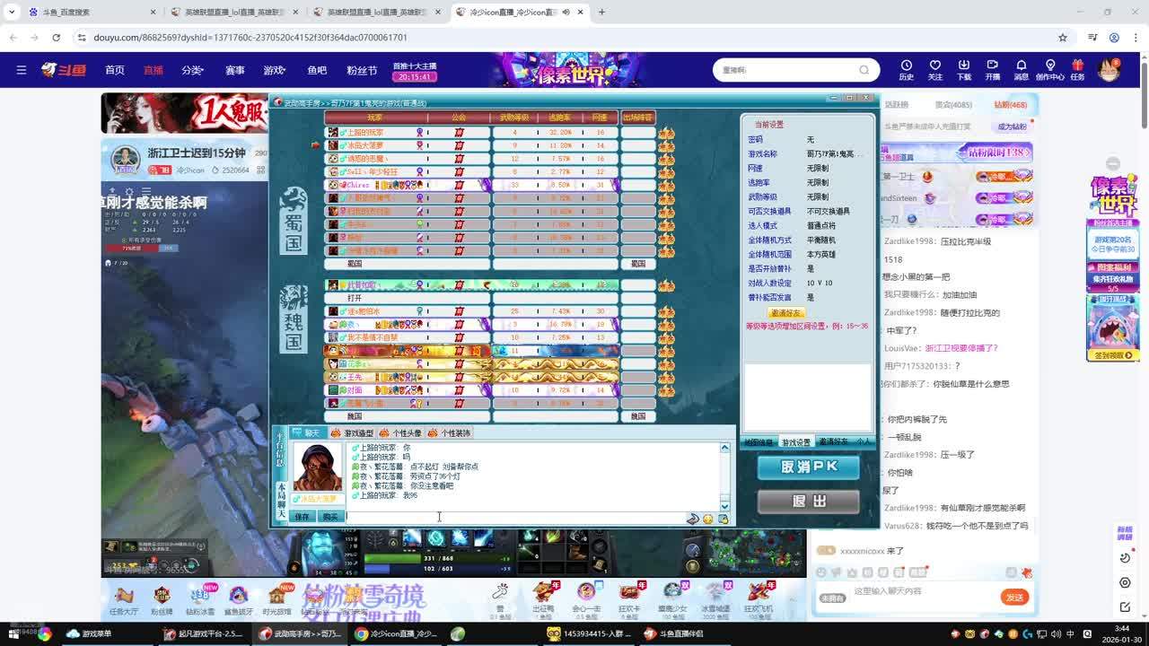Click the smiley icon in game chat
Image resolution: width=1149 pixels, height=646 pixels.
pos(708,519)
